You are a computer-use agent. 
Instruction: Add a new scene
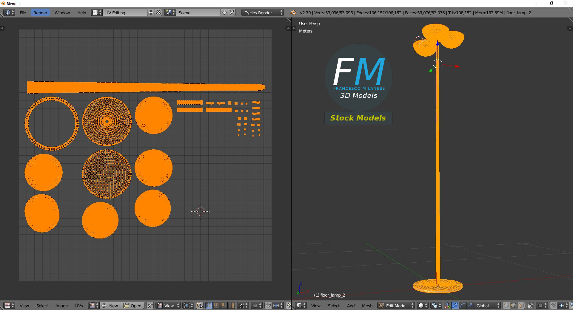click(x=224, y=13)
